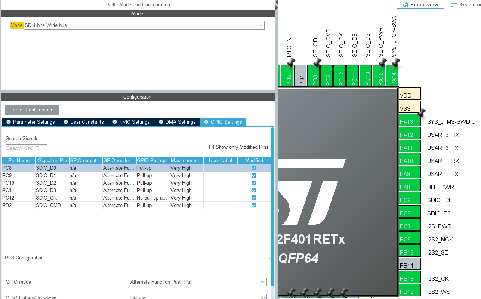481x299 pixels.
Task: Click the pushpin icon on SD_CD signal
Action: (317, 62)
